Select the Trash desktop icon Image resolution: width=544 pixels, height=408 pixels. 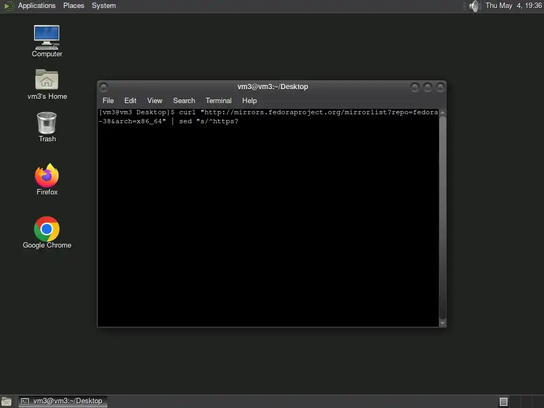(47, 127)
